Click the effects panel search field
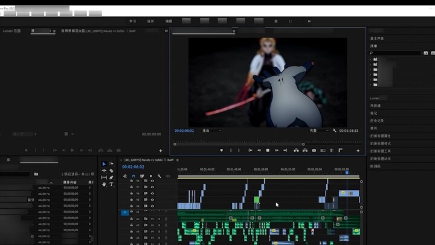Image resolution: width=435 pixels, height=245 pixels. [x=397, y=53]
